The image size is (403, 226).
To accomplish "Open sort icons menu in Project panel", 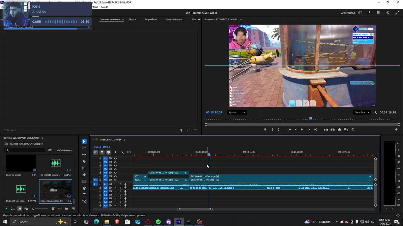I will click(x=53, y=209).
